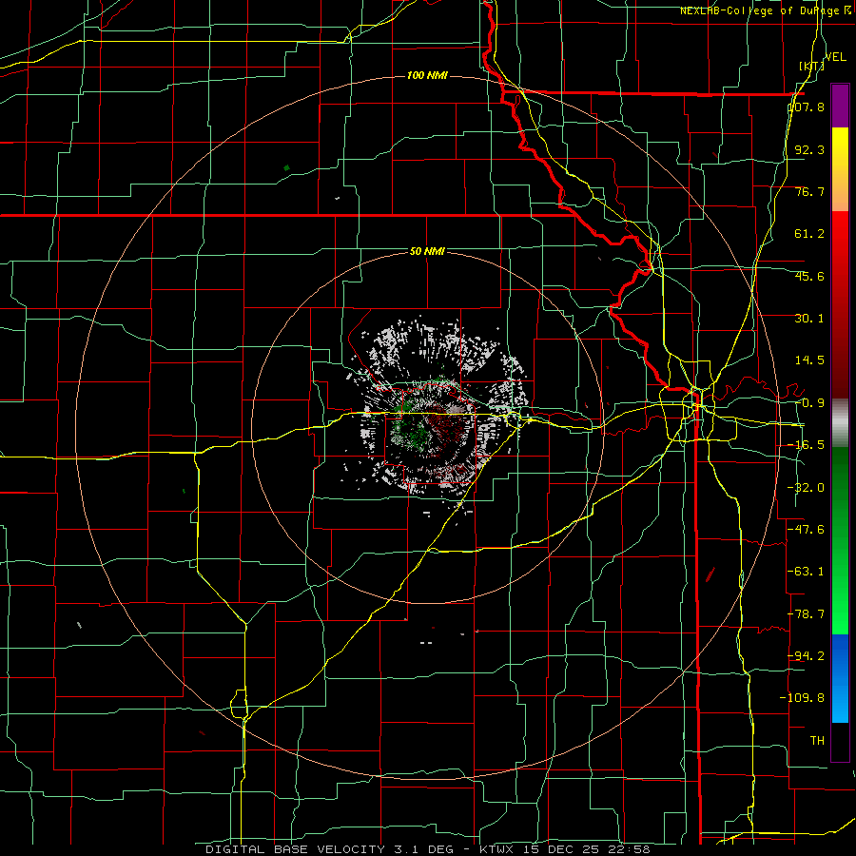Select the -94.2 value on velocity scale
This screenshot has width=856, height=856.
pos(806,655)
